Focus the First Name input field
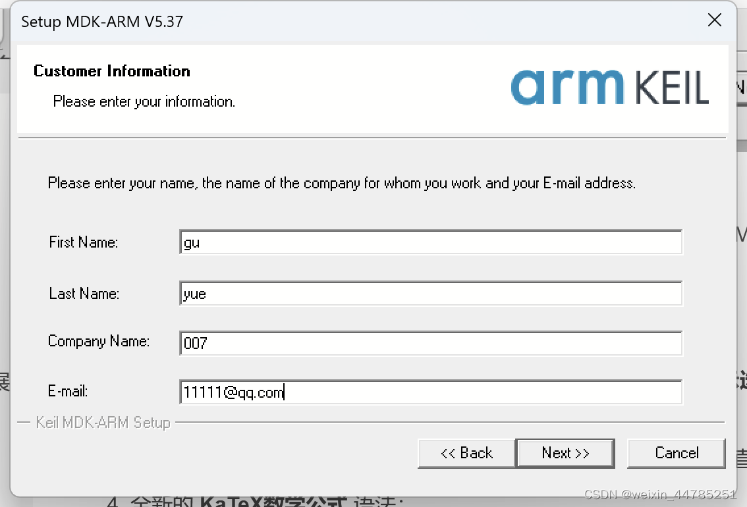This screenshot has height=507, width=747. click(x=431, y=242)
